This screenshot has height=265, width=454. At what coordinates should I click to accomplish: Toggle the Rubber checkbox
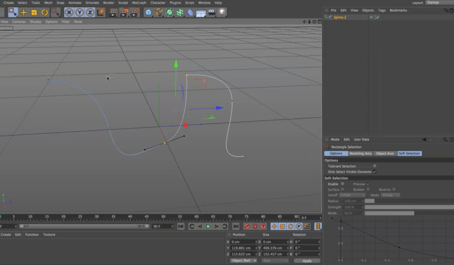(368, 189)
